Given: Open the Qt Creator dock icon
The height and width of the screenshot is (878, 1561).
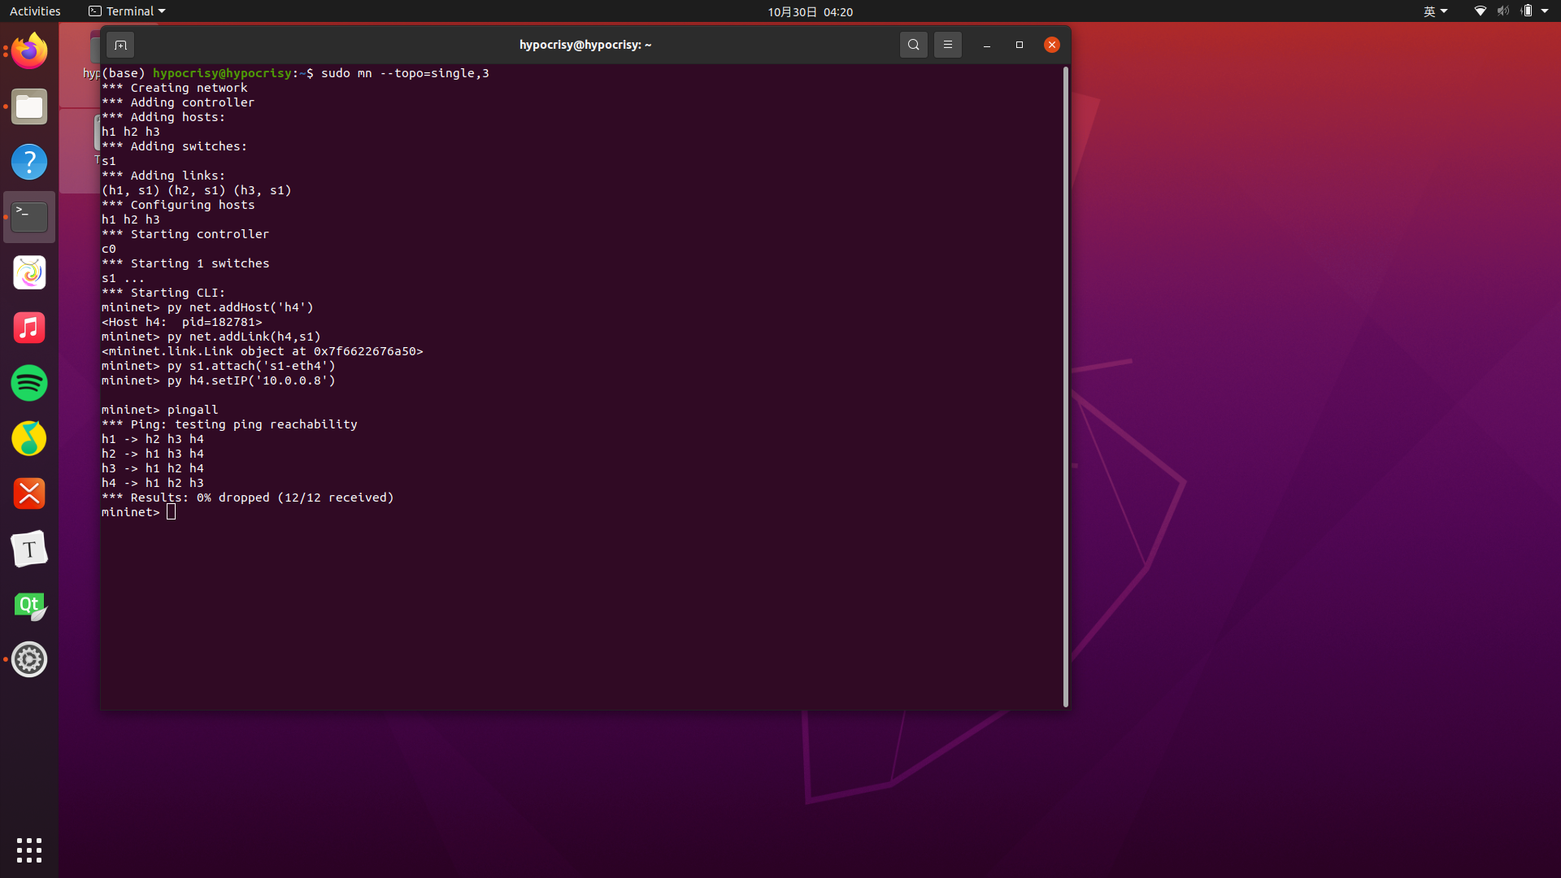Looking at the screenshot, I should [x=29, y=606].
